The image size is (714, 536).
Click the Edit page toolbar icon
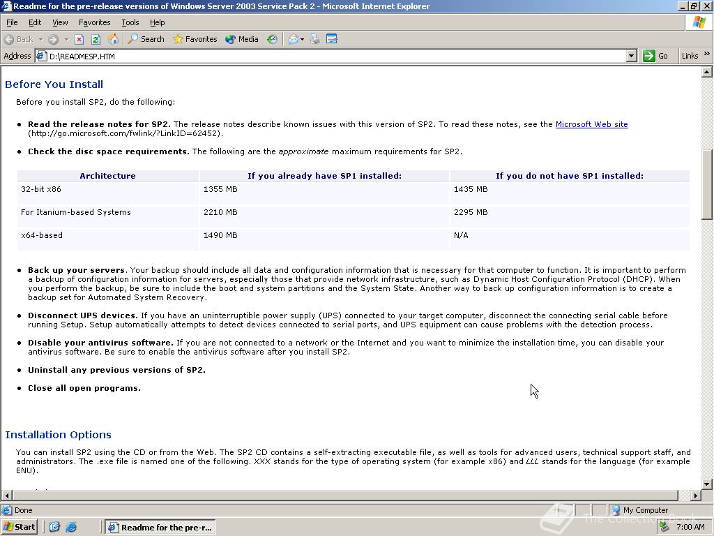(332, 39)
